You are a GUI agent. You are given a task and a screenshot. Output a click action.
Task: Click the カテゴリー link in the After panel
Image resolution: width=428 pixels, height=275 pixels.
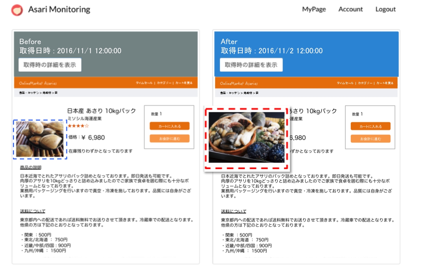click(x=365, y=83)
